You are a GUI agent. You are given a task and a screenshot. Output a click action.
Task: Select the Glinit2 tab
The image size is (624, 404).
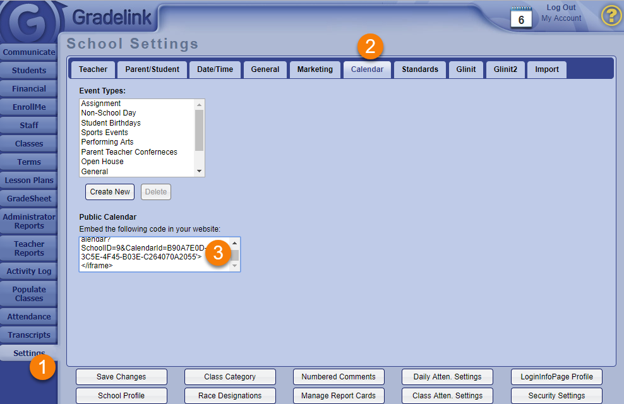point(505,69)
